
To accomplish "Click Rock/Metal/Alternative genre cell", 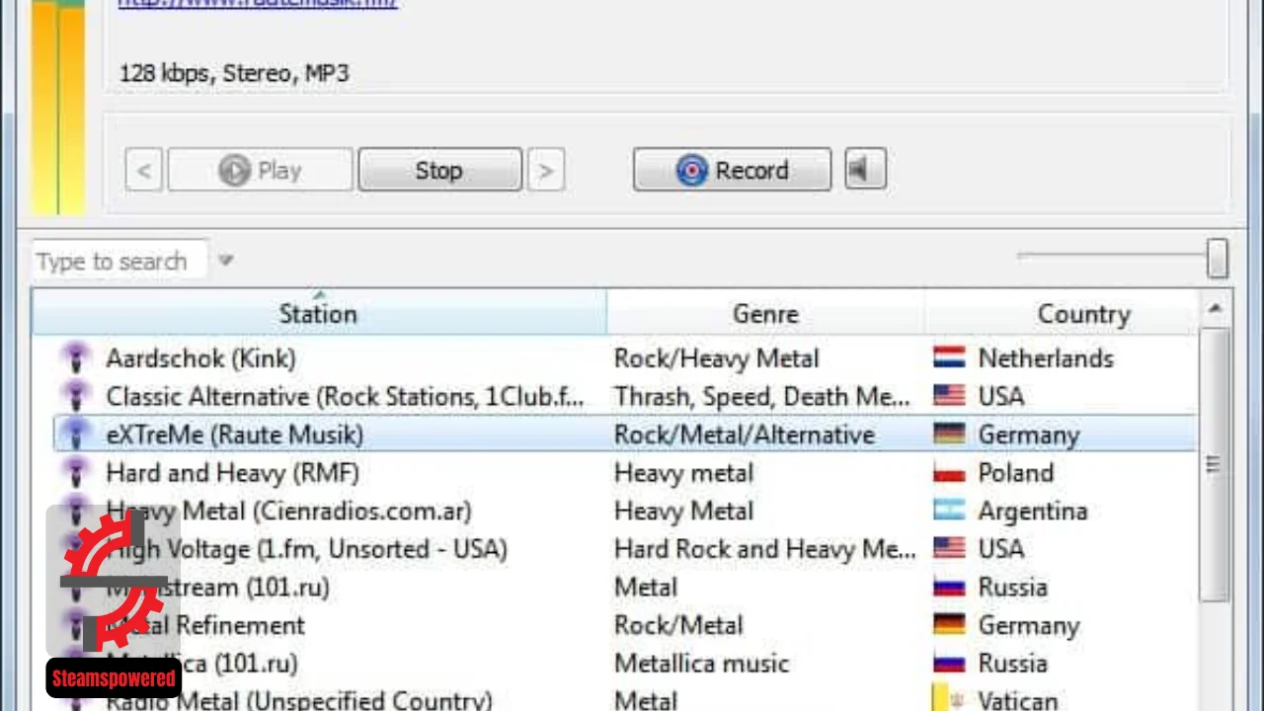I will tap(745, 434).
